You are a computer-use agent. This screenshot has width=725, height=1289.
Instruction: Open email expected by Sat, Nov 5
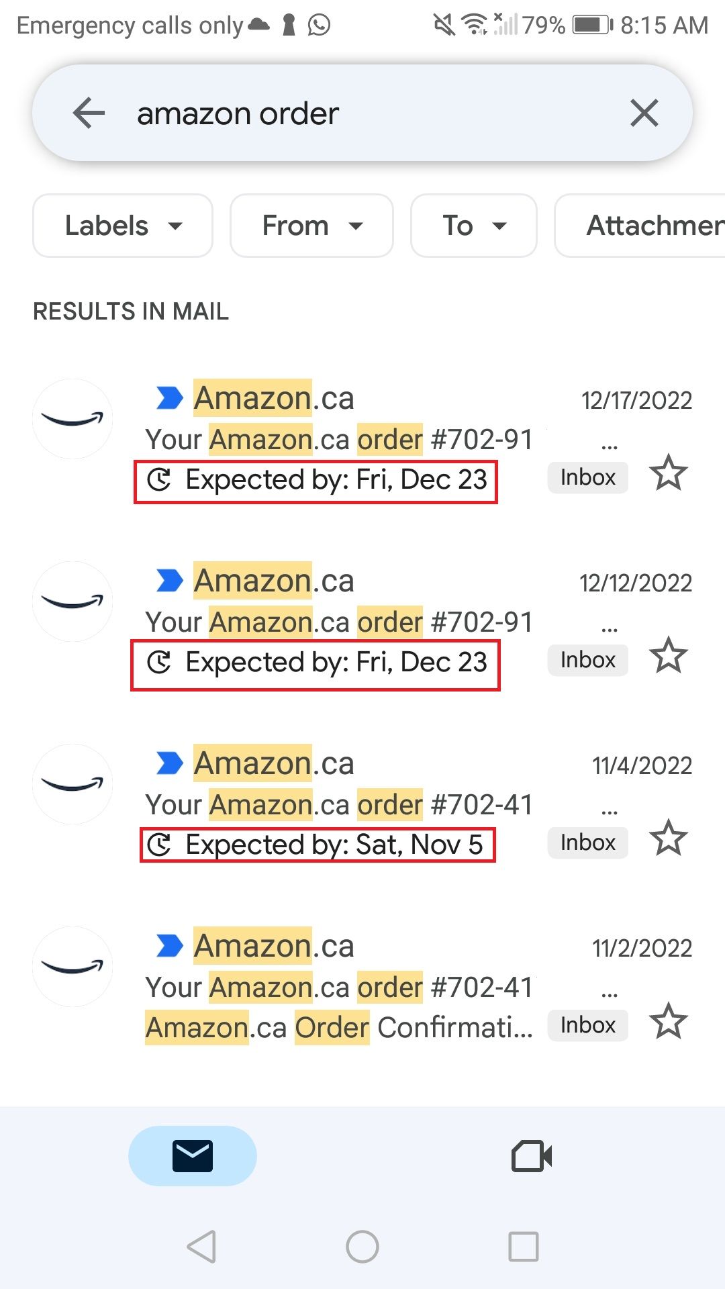point(336,806)
